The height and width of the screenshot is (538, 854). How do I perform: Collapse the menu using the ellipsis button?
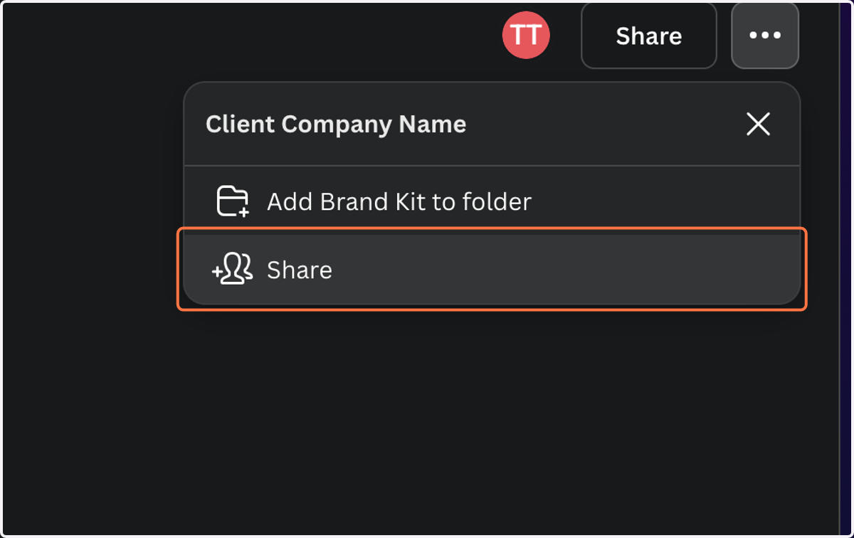pos(765,36)
